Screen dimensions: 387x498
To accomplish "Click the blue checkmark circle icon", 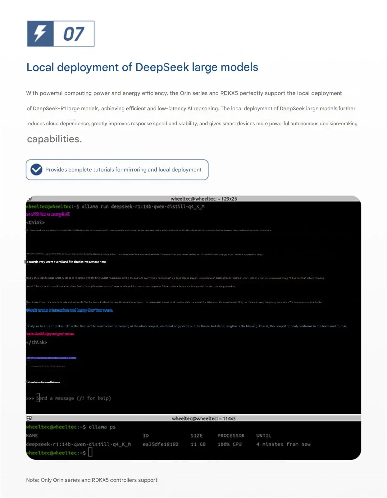I will pos(36,170).
